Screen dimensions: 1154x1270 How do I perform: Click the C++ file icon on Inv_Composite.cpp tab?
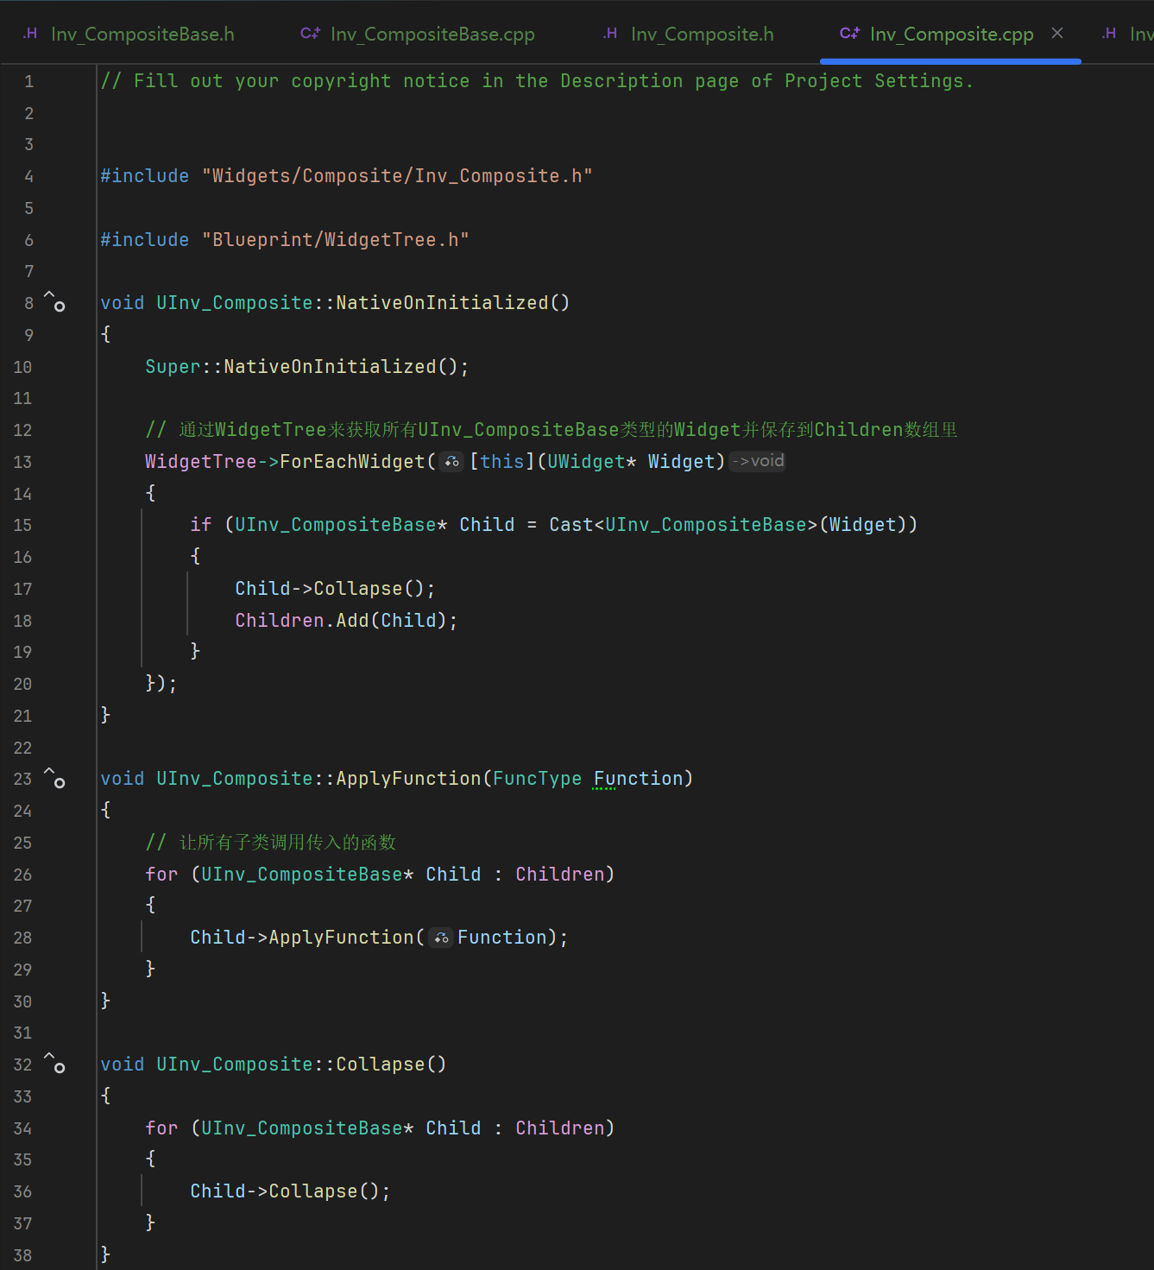click(x=849, y=33)
